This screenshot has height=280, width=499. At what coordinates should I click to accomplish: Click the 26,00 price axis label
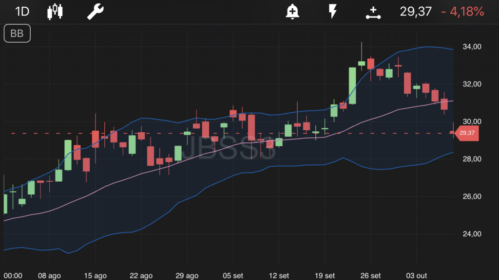(x=472, y=196)
